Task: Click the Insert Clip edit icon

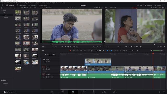Action: (x=85, y=51)
